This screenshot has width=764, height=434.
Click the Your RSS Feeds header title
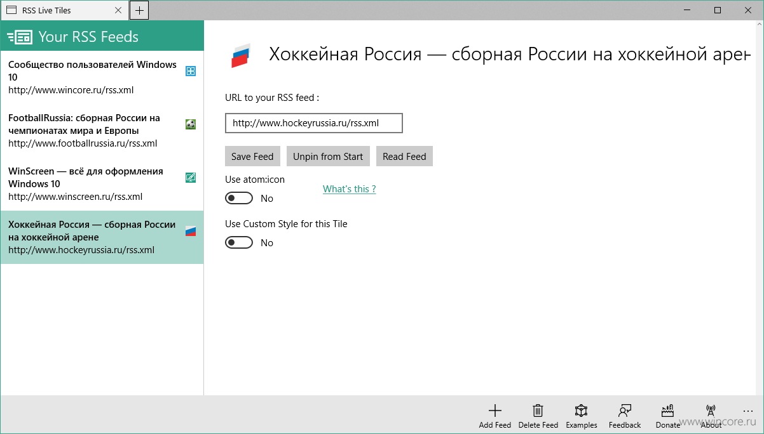[x=88, y=37]
